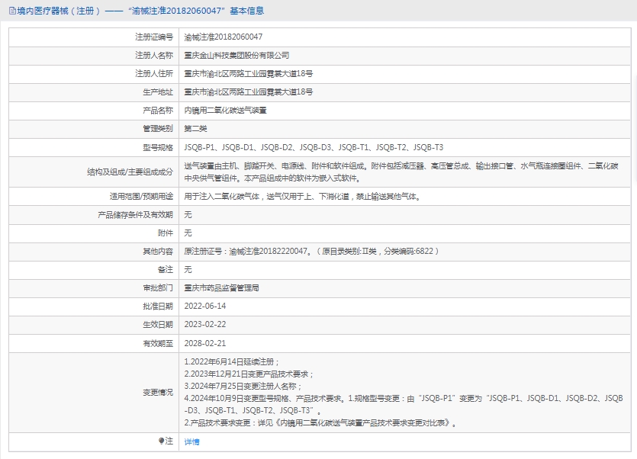The height and width of the screenshot is (459, 637).
Task: Click the 注册人住所 label
Action: click(154, 73)
